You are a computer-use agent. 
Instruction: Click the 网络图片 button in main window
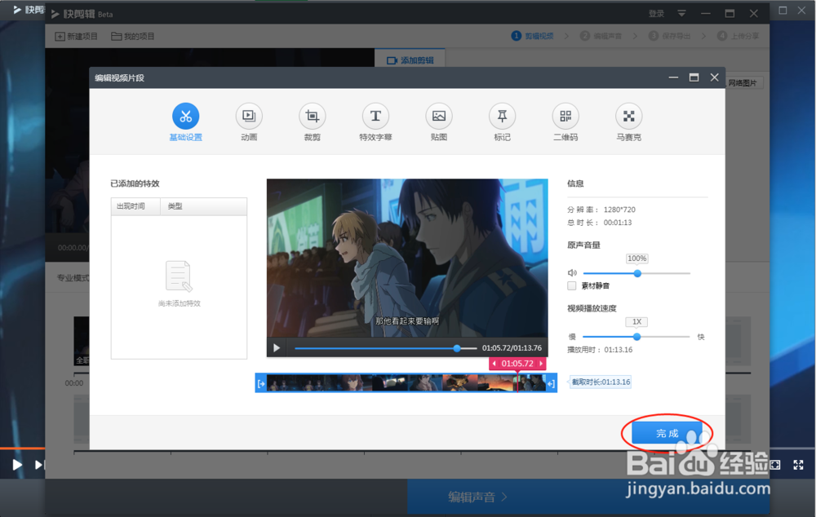tap(743, 83)
